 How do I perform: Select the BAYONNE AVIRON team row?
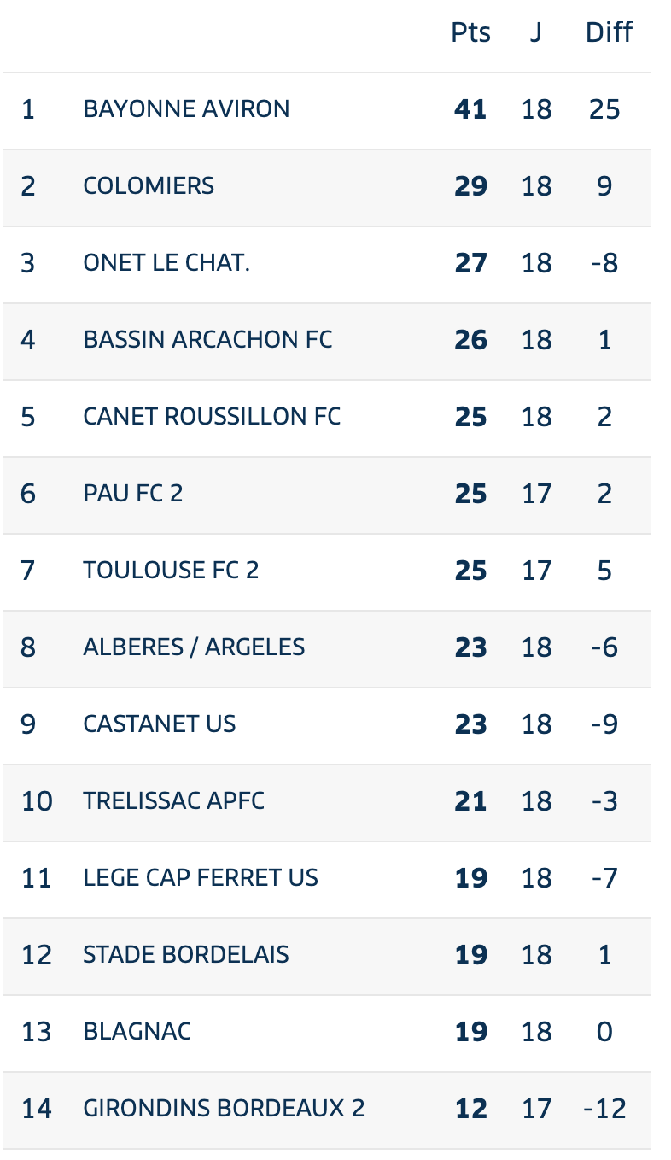327,110
